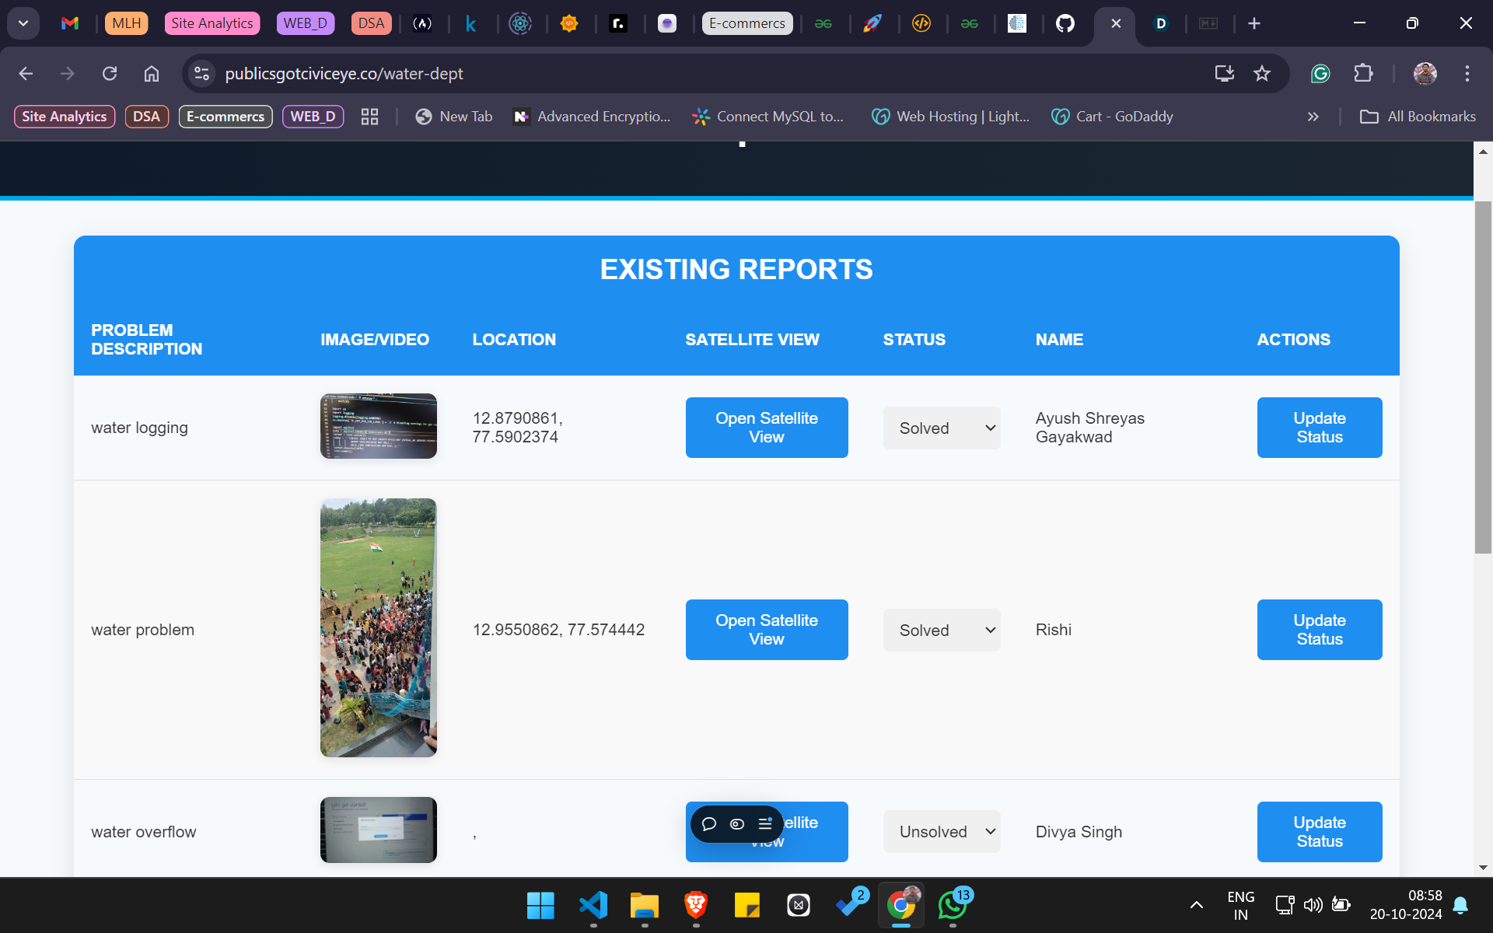1493x933 pixels.
Task: Open the Site Analytics bookmark
Action: coord(65,117)
